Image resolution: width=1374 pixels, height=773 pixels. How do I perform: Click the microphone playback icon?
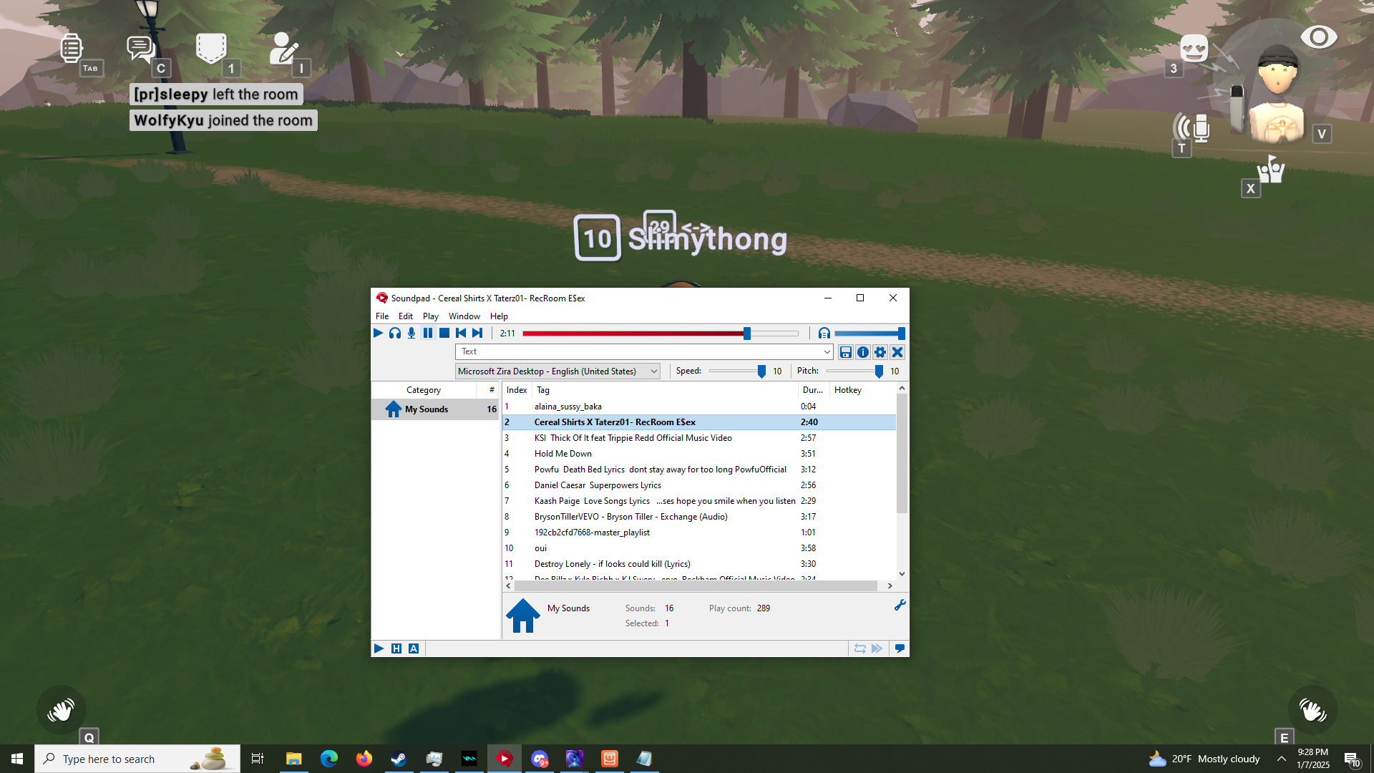411,333
